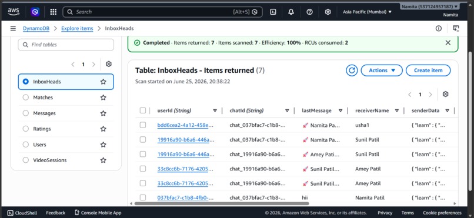The image size is (474, 218).
Task: Open console settings gear in top bar
Action: [x=328, y=12]
